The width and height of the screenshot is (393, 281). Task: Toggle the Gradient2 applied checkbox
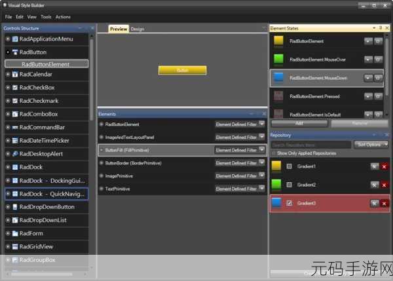pos(290,185)
